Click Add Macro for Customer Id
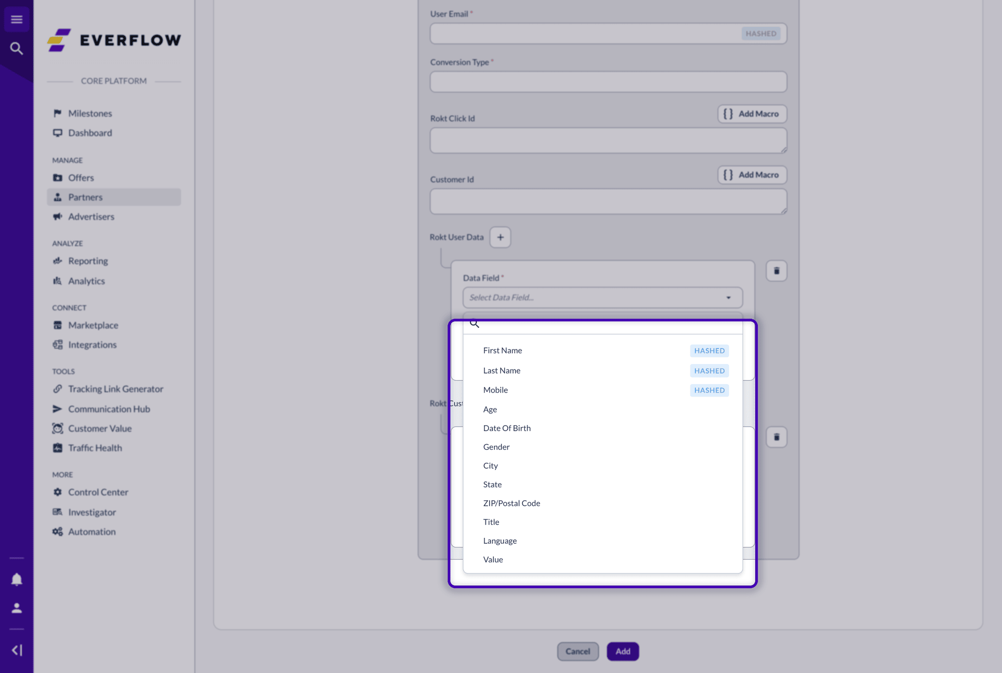The width and height of the screenshot is (1002, 673). pyautogui.click(x=752, y=175)
